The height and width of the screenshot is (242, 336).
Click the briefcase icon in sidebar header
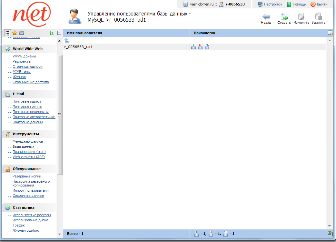(x=22, y=33)
